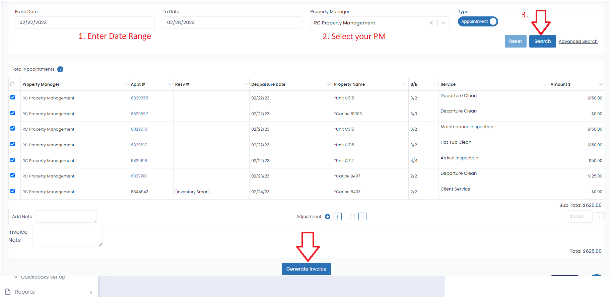The height and width of the screenshot is (297, 610).
Task: Click the Generate Invoice button
Action: [x=306, y=269]
